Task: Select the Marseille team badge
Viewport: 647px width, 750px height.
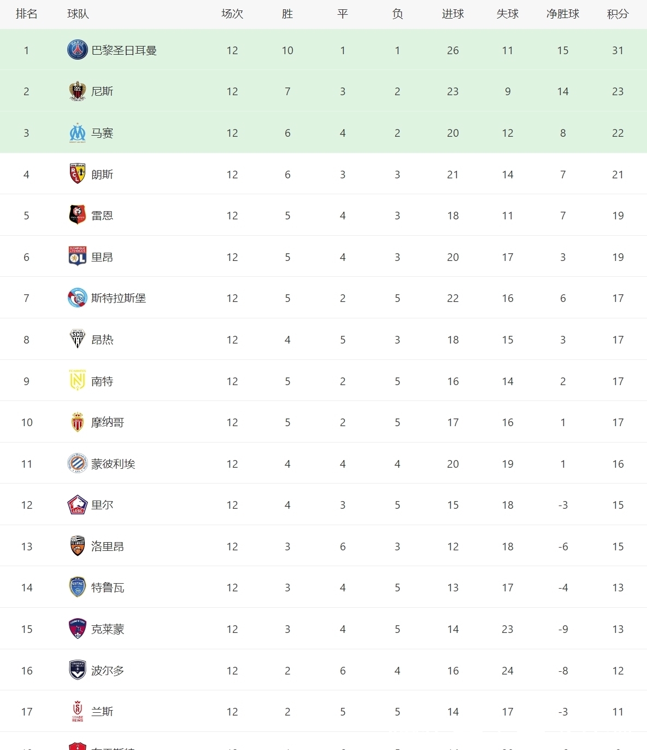Action: [x=77, y=133]
